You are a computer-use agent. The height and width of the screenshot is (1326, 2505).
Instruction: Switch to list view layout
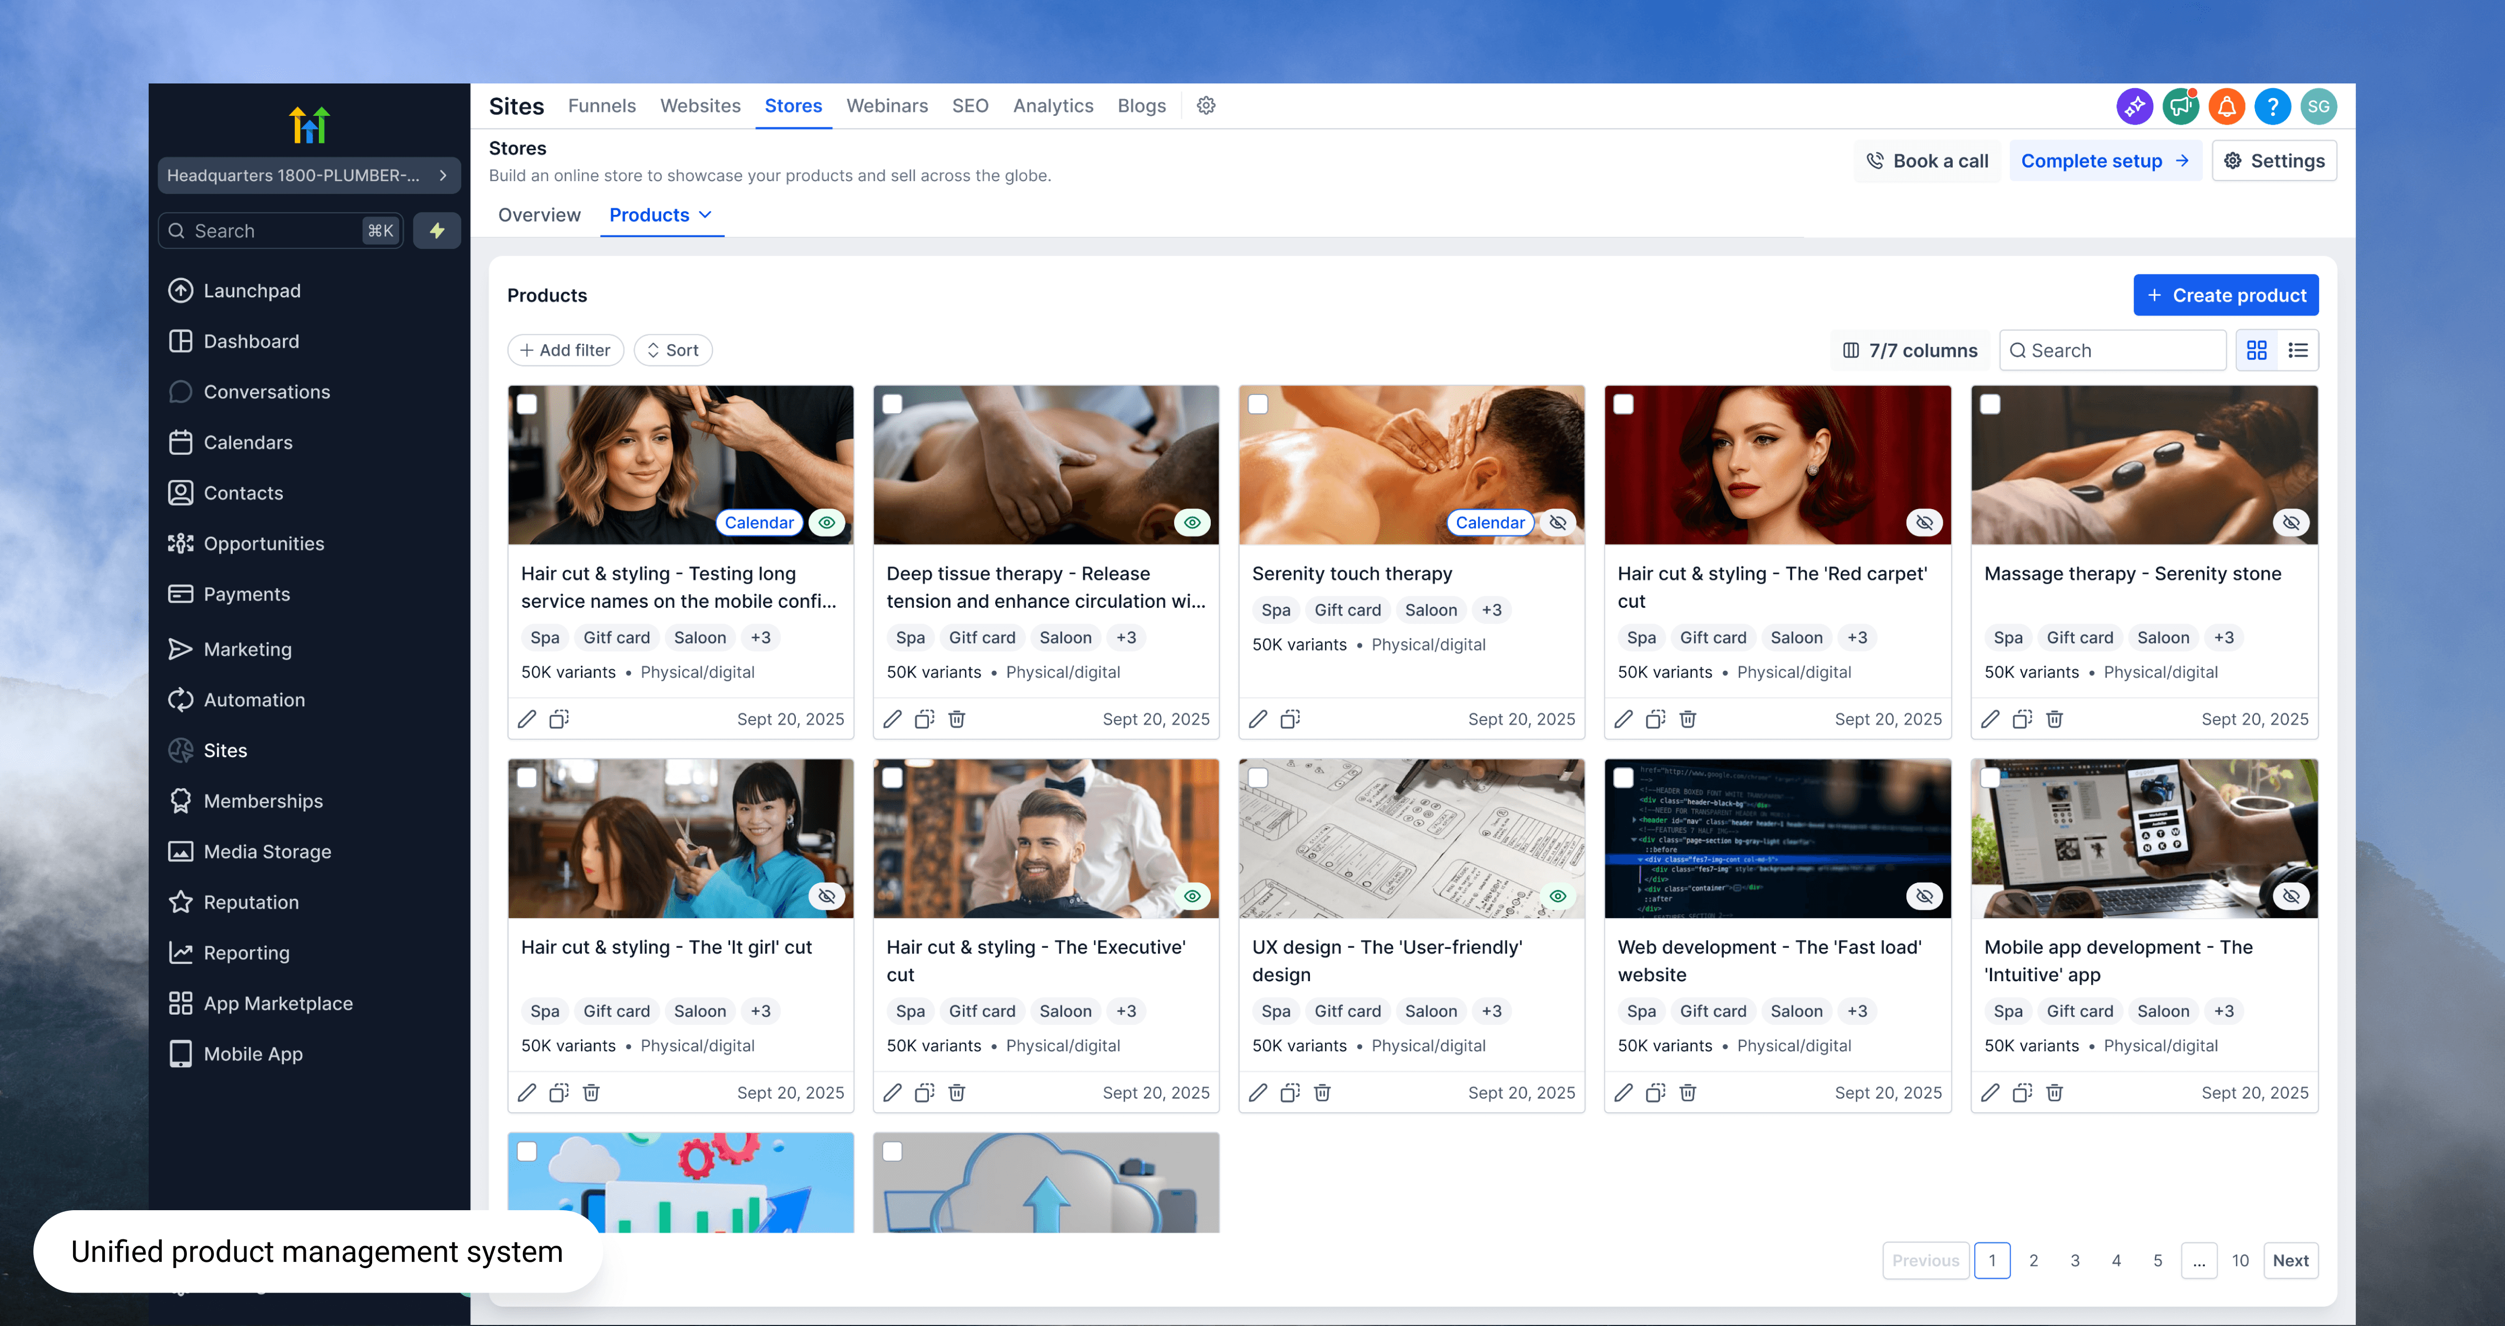pyautogui.click(x=2298, y=350)
